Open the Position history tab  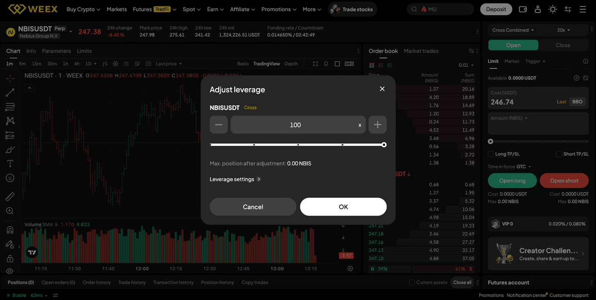pyautogui.click(x=217, y=282)
